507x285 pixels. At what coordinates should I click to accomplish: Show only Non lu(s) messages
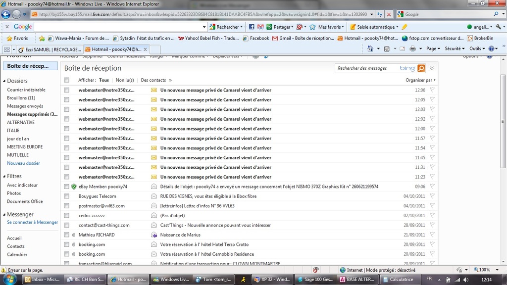pos(125,80)
